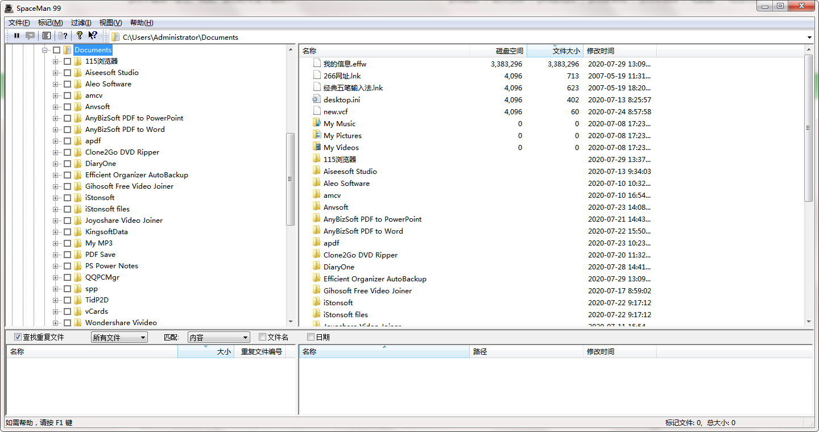Check the 115浏览器 tree checkbox

67,61
